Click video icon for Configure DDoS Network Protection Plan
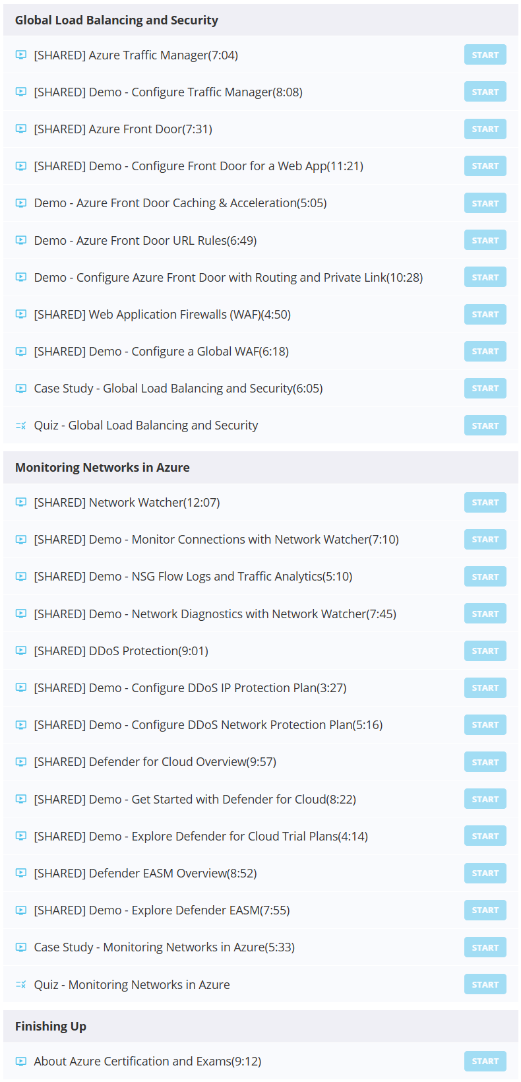The height and width of the screenshot is (1082, 521). (21, 724)
